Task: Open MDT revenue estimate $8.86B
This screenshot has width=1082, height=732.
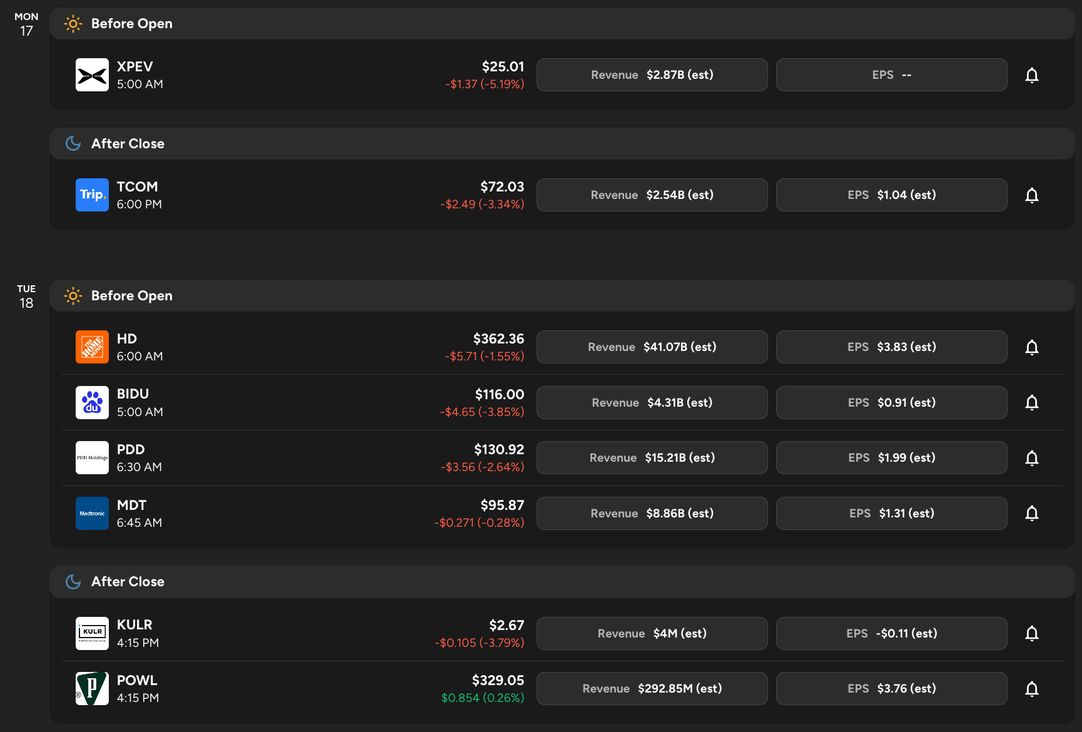Action: click(x=652, y=514)
